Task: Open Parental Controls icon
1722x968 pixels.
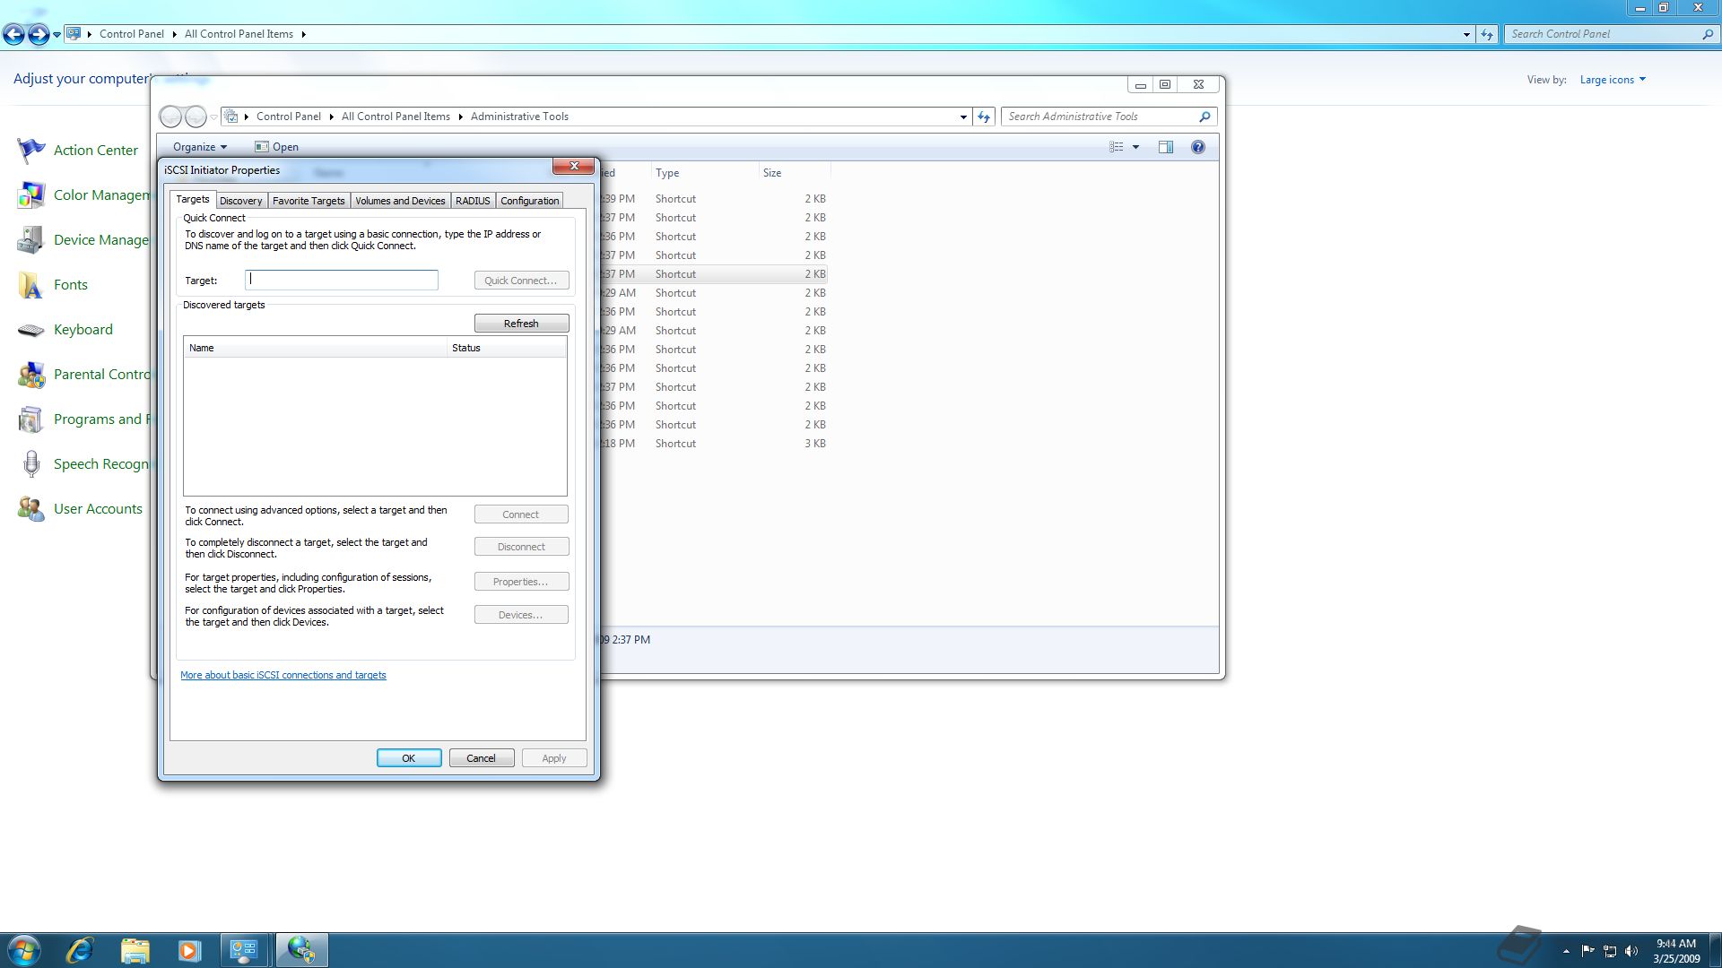Action: coord(31,375)
